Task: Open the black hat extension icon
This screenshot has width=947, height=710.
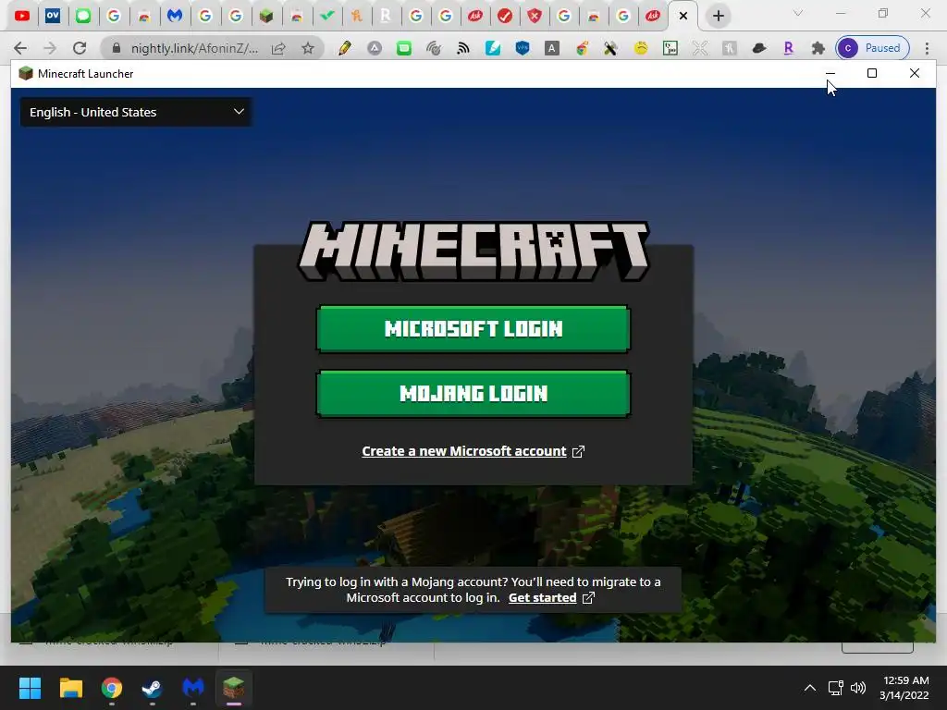Action: point(759,48)
